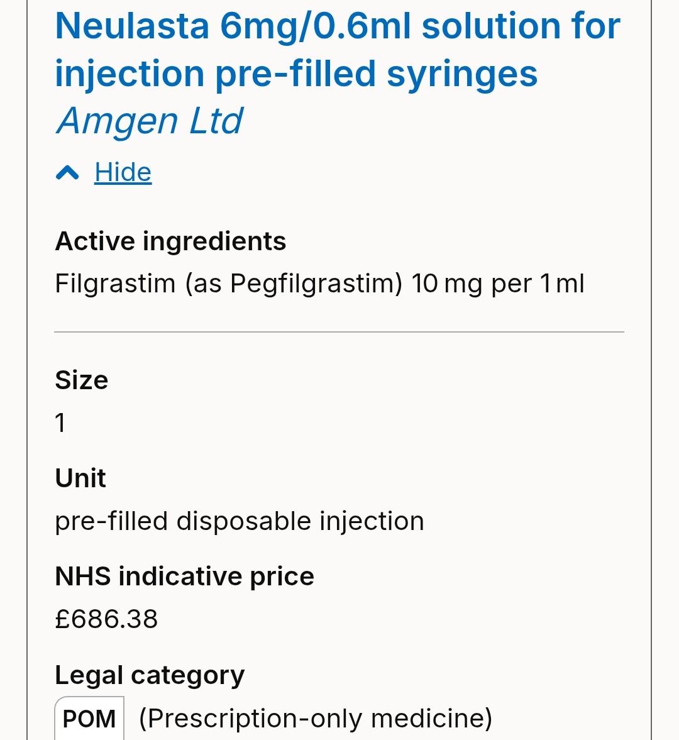Click the £686.38 price value

[x=106, y=619]
